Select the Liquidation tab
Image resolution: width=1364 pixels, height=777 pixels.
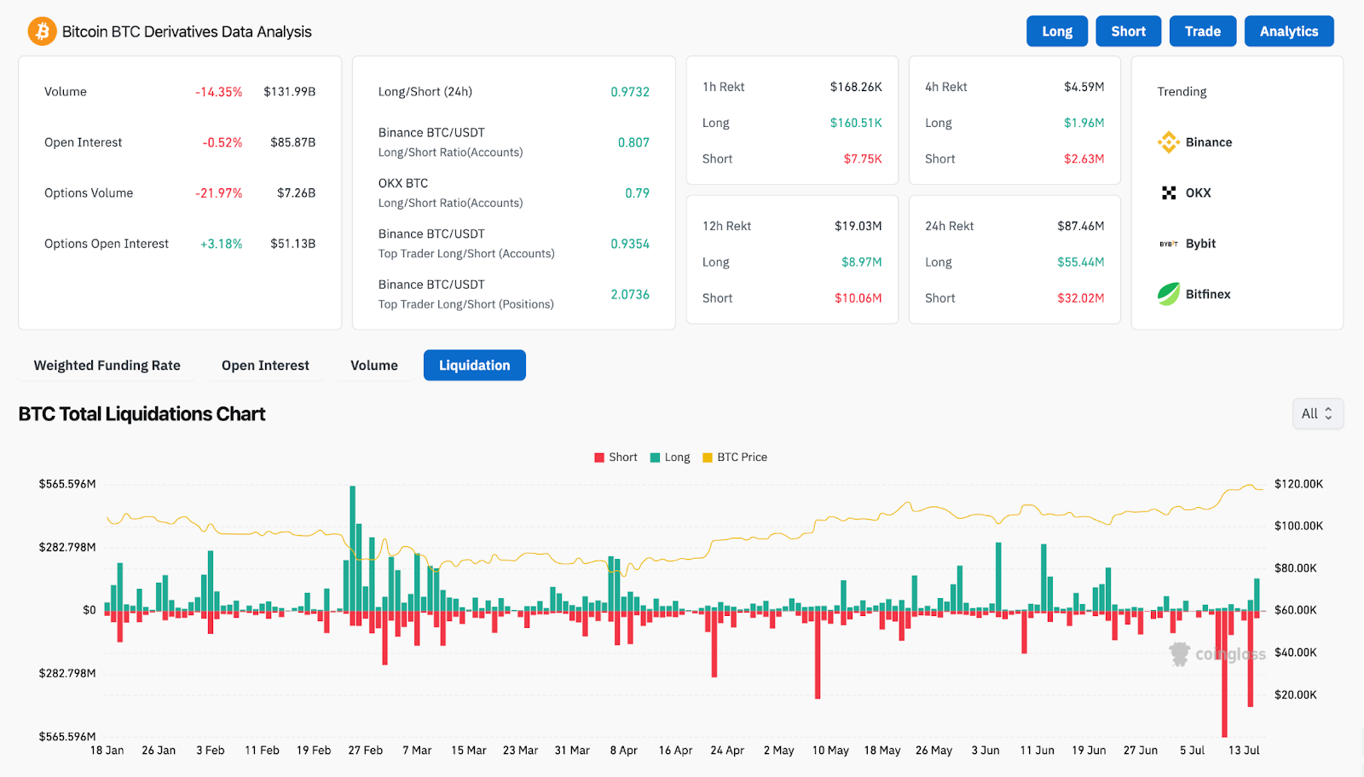tap(474, 365)
